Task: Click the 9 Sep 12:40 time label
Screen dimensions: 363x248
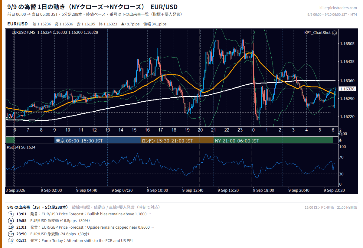Action: click(193, 190)
